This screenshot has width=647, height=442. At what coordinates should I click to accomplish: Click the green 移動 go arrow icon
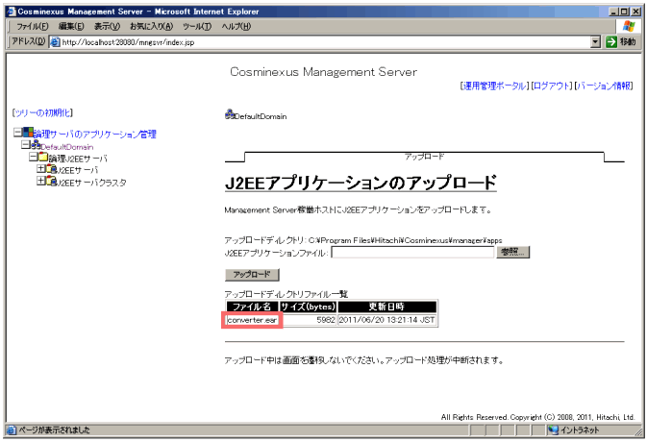[x=611, y=42]
